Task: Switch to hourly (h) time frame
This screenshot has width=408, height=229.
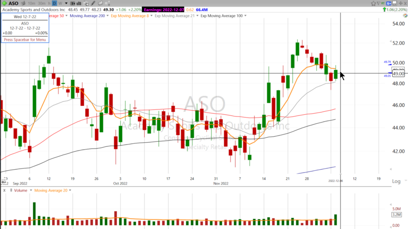Action: 49,3
